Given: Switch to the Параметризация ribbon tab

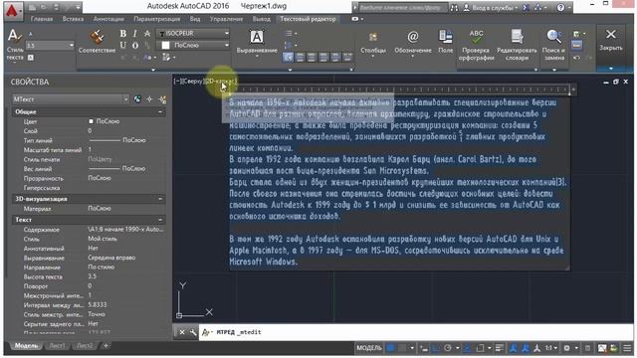Looking at the screenshot, I should coord(157,19).
